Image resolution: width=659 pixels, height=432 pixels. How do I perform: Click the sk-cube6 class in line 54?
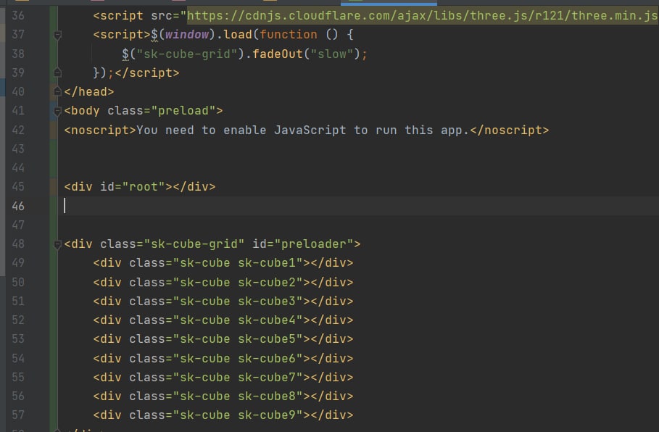click(x=267, y=358)
